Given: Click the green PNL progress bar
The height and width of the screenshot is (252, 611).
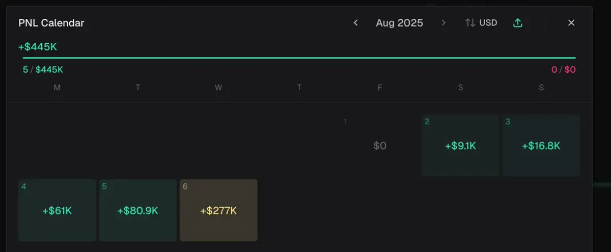Looking at the screenshot, I should tap(299, 58).
